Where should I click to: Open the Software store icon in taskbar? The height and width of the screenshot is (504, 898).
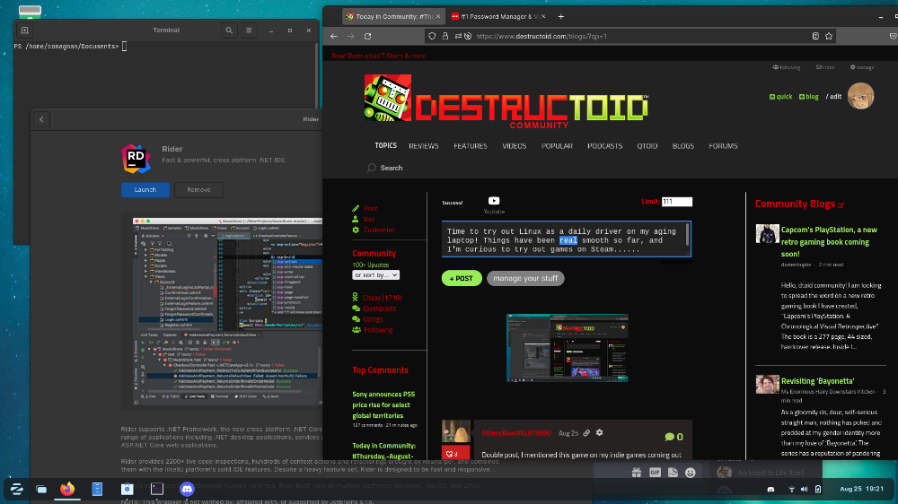tap(128, 489)
